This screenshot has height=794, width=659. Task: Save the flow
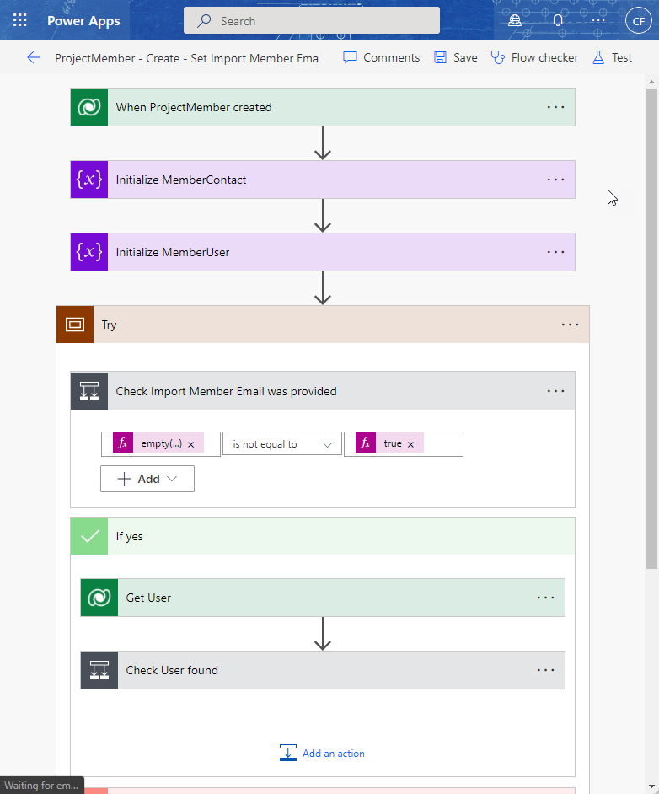tap(455, 57)
